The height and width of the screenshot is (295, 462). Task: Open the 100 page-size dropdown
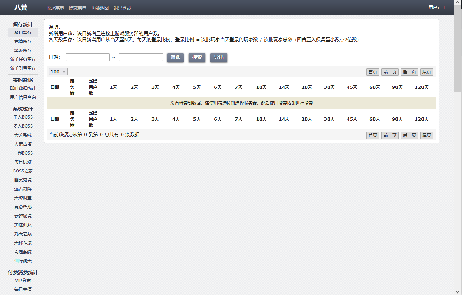(58, 72)
